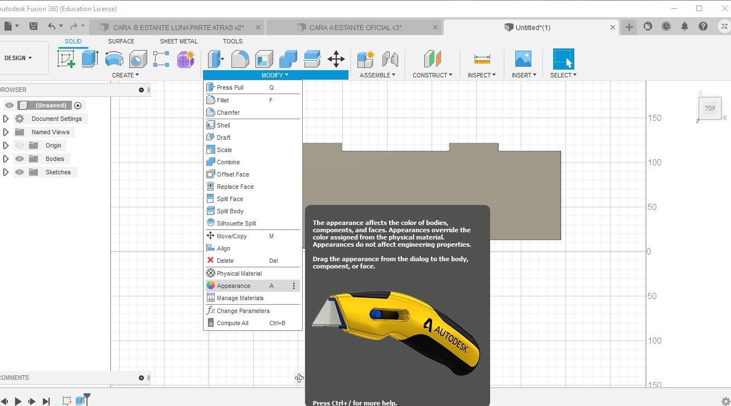Select the Joint tool icon
Screen dimensions: 731x406
click(390, 58)
